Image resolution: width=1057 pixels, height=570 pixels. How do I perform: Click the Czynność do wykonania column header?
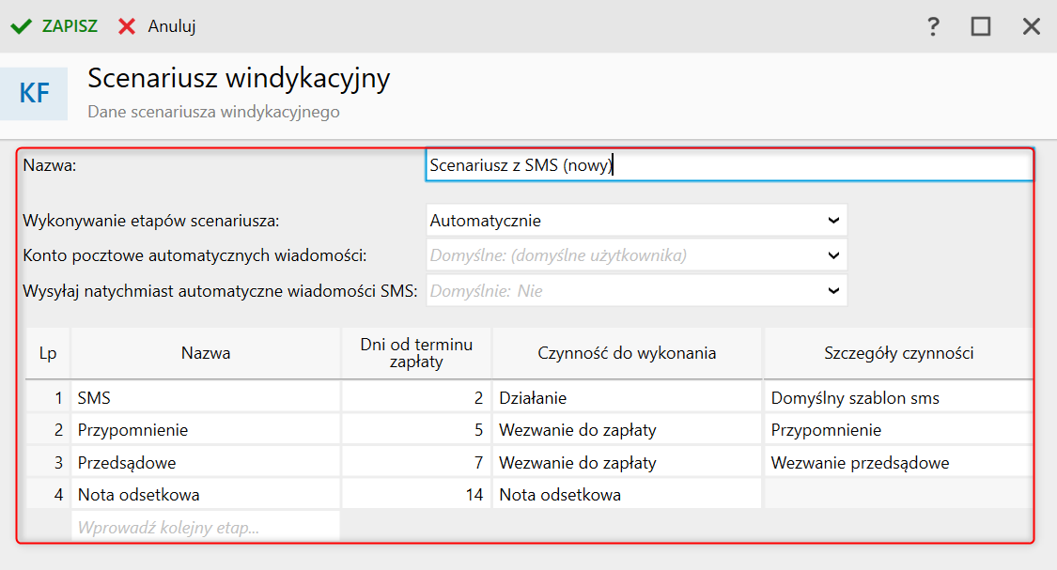pyautogui.click(x=627, y=353)
